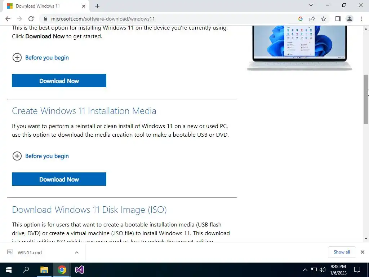The width and height of the screenshot is (369, 277).
Task: Open the tab search chevron
Action: [x=311, y=5]
